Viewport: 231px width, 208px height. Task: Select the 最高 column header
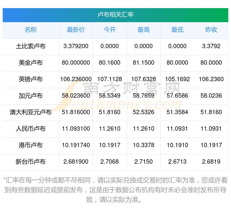[x=143, y=30]
